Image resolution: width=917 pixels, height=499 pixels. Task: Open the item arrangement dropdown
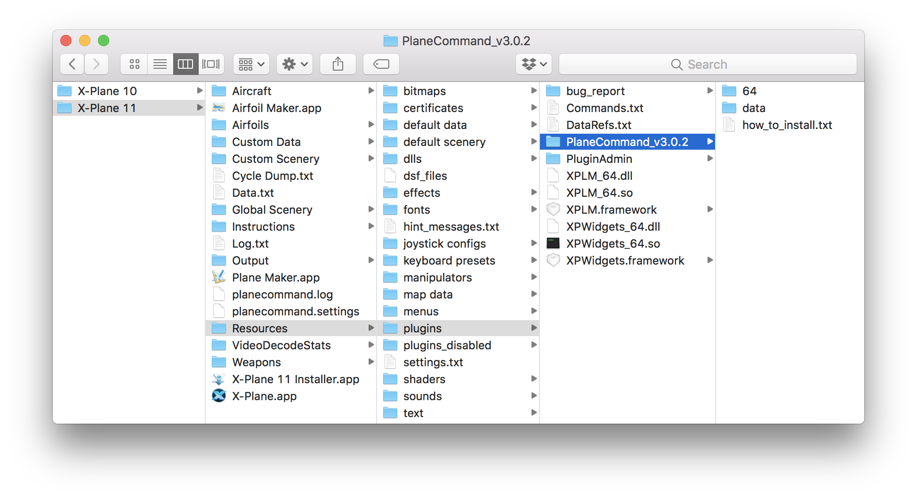click(251, 64)
